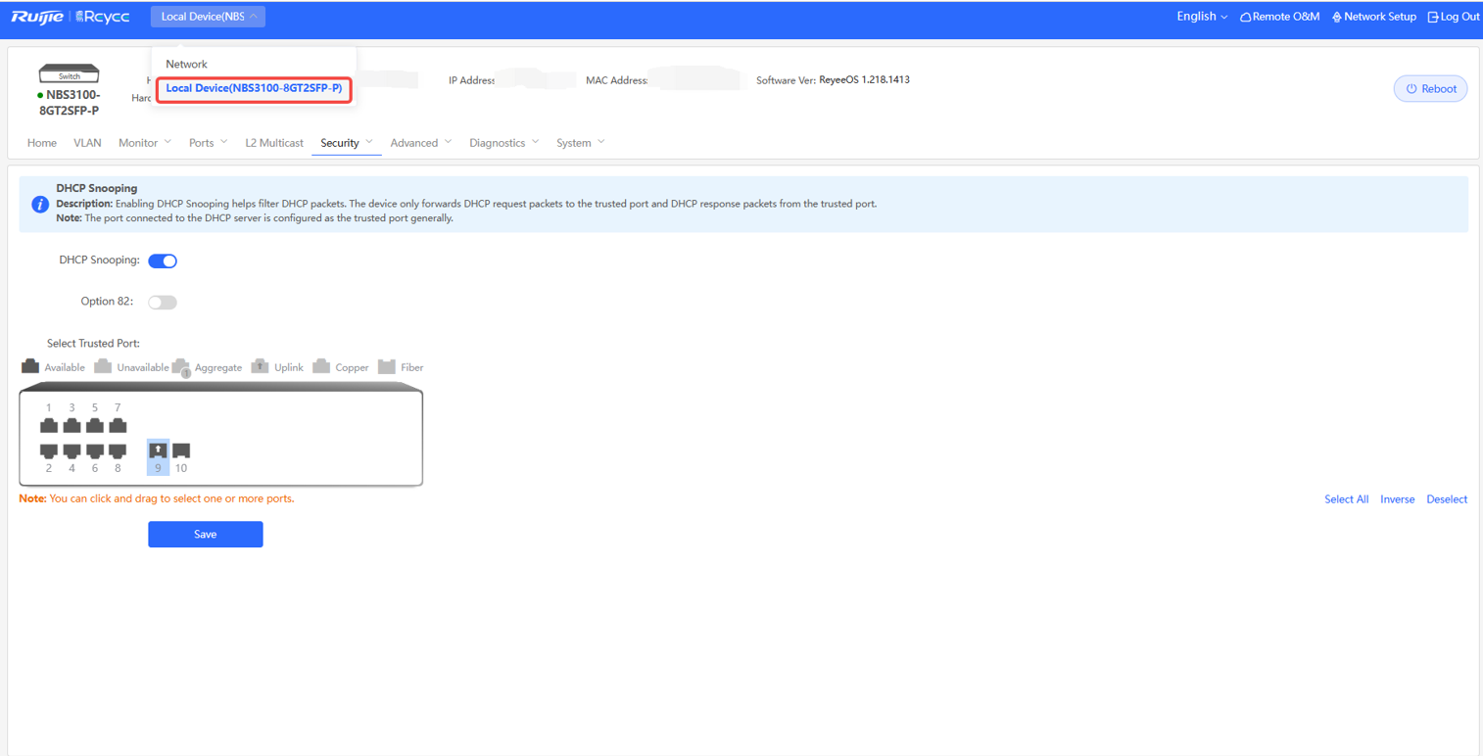Image resolution: width=1483 pixels, height=756 pixels.
Task: Open the English language dropdown
Action: click(1201, 17)
